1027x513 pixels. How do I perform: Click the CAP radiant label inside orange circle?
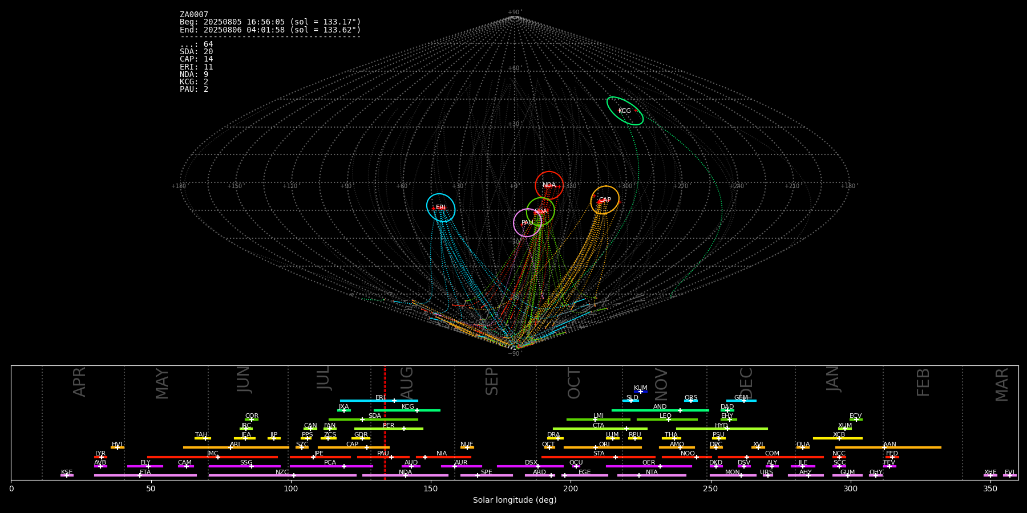click(x=605, y=200)
